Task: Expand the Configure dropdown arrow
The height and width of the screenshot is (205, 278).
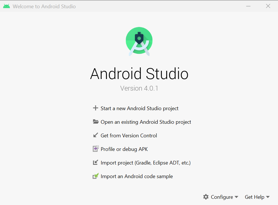Action: click(236, 197)
